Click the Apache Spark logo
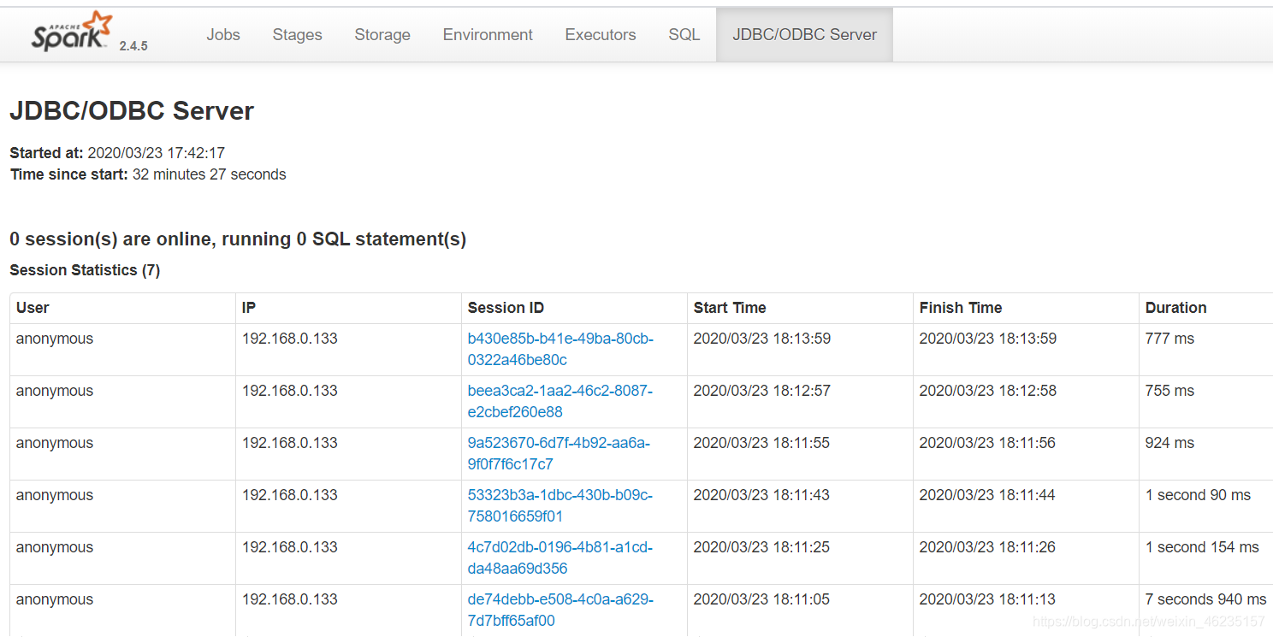 (x=72, y=32)
